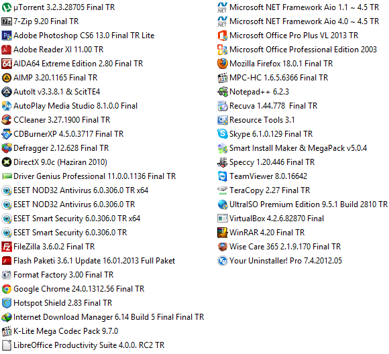
Task: Select 'Smart Install Maker & MegaPack v5.0.4'
Action: coord(292,148)
